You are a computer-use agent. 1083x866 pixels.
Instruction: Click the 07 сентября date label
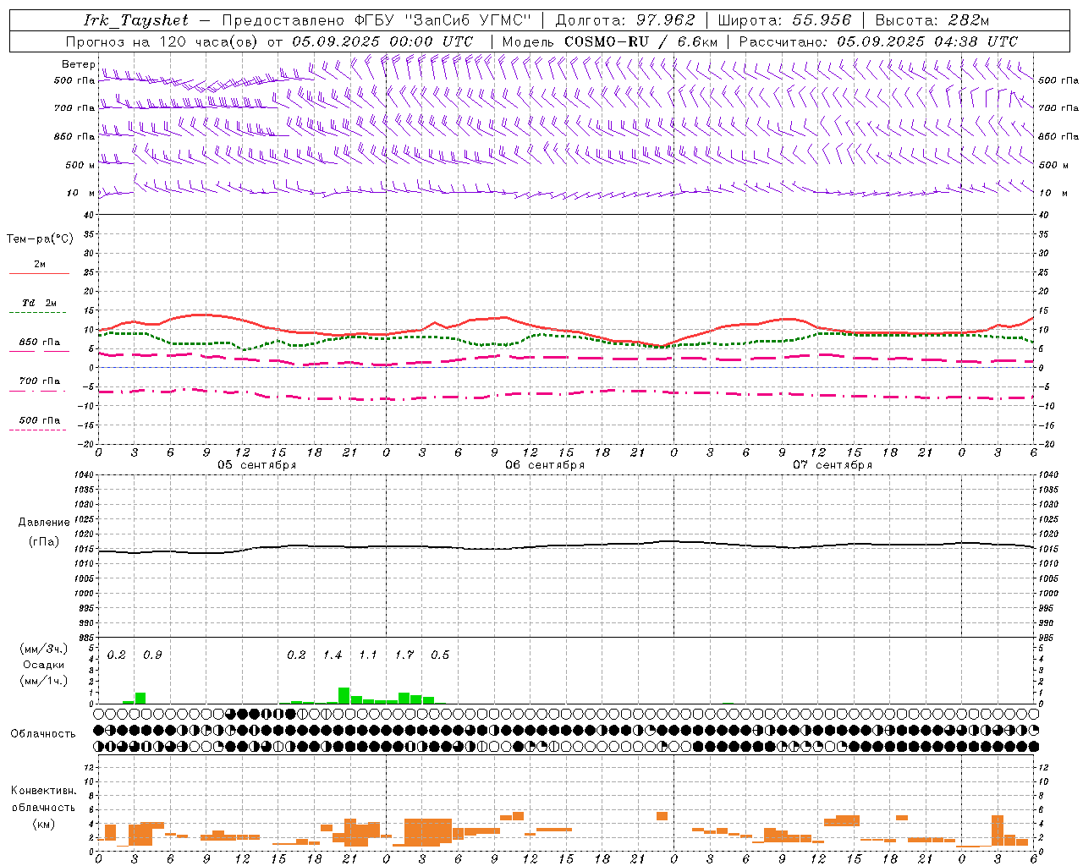pyautogui.click(x=833, y=464)
